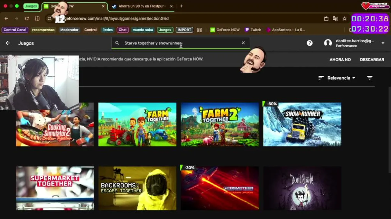Screen dimensions: 391x219
Task: Open the Moderador bookmark
Action: tap(69, 30)
